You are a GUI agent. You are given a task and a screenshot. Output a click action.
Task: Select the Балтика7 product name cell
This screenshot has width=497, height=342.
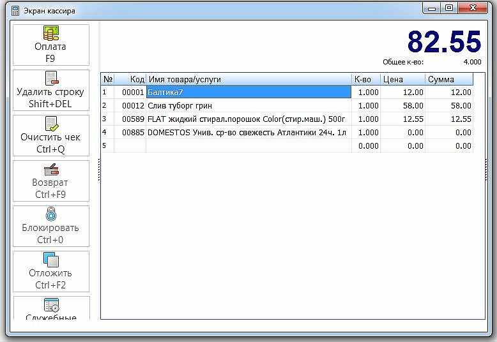[x=249, y=93]
